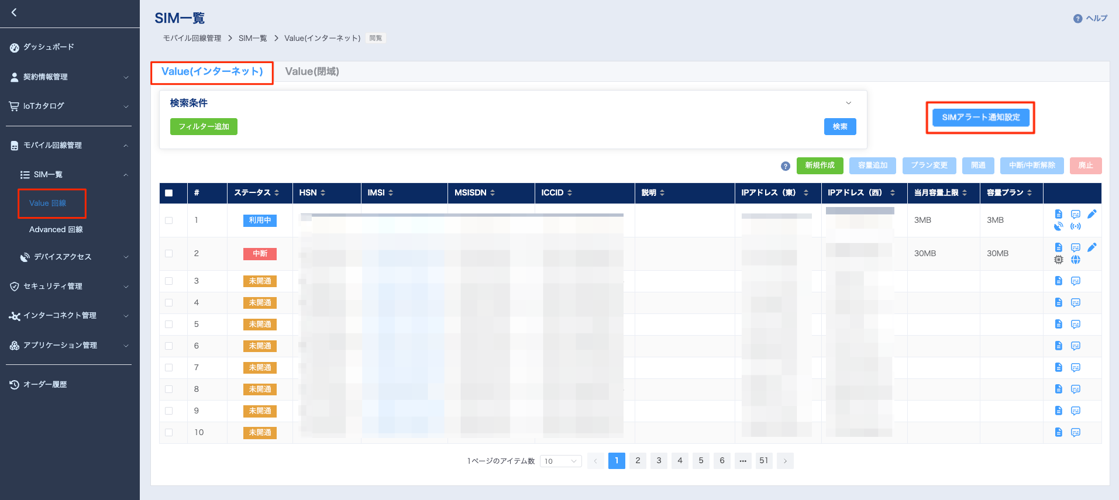Click the back arrow atop the sidebar
This screenshot has width=1119, height=500.
(x=14, y=12)
